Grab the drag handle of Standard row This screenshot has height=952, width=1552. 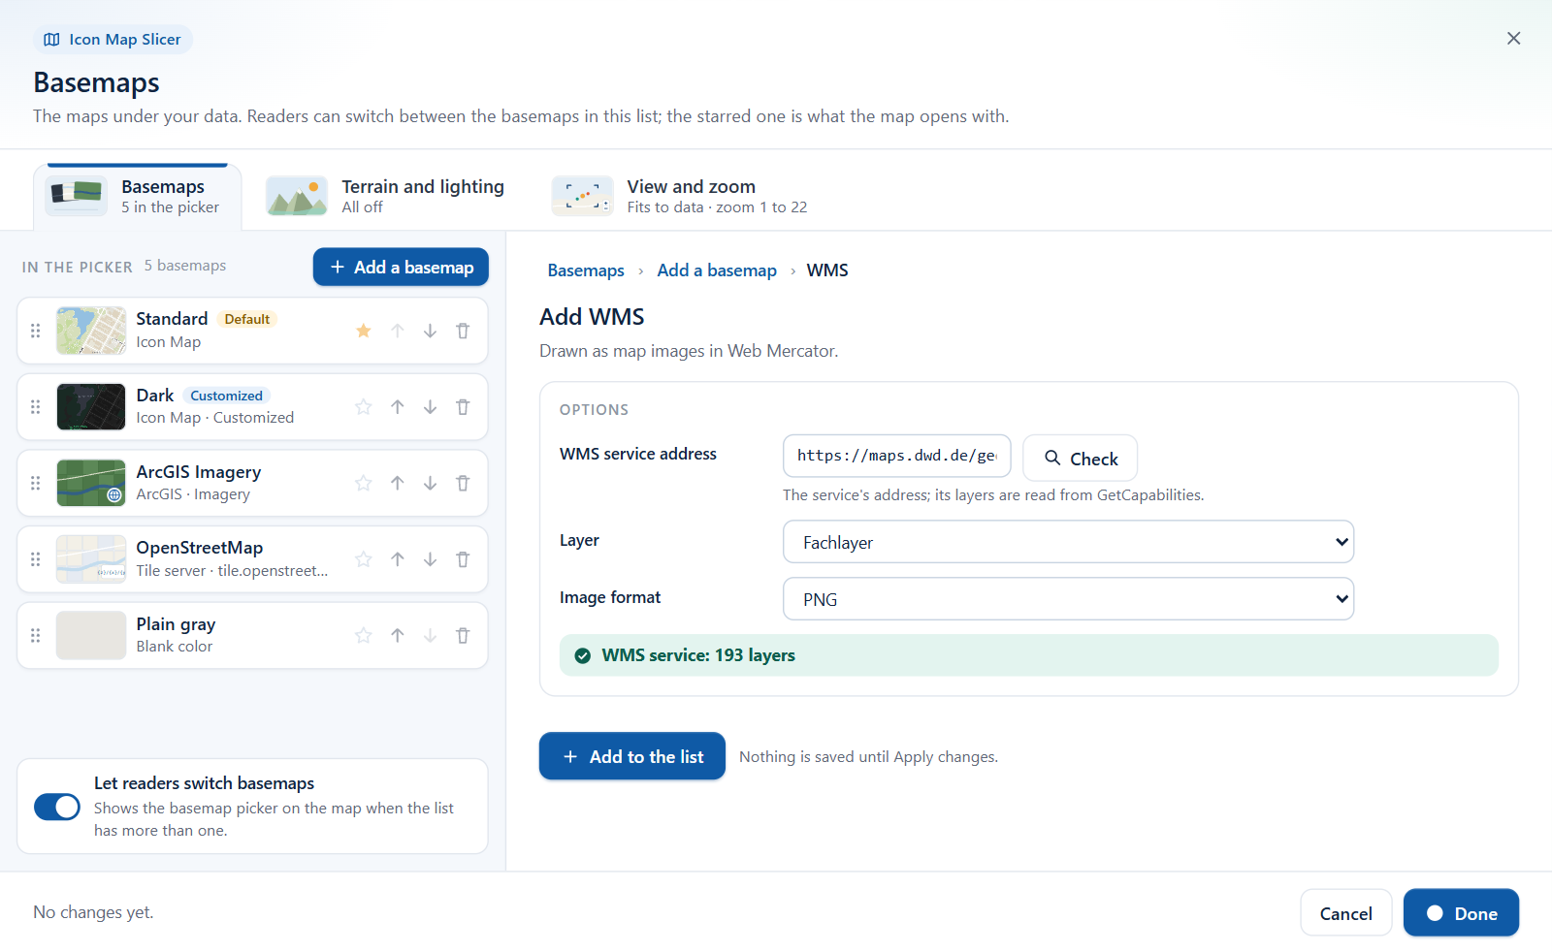click(36, 331)
